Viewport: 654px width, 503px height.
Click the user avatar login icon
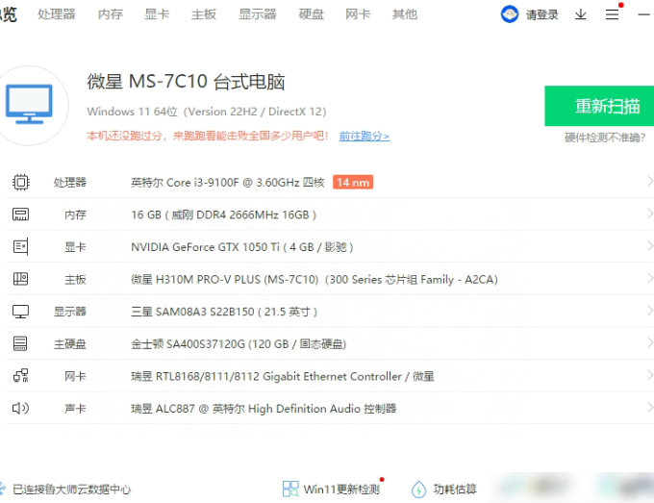pos(510,14)
